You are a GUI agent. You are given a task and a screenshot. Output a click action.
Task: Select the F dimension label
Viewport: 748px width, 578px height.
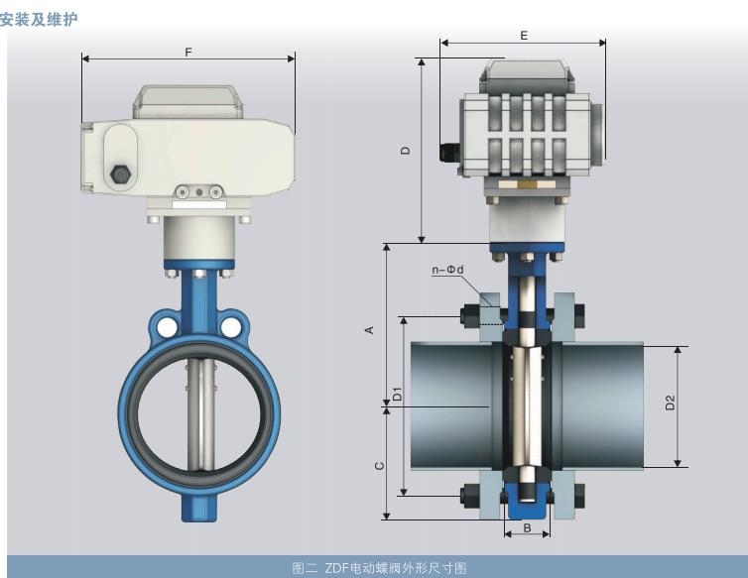coord(188,51)
